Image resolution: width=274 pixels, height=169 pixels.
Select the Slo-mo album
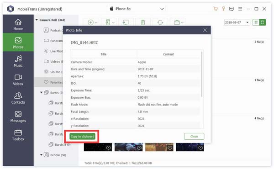click(53, 72)
